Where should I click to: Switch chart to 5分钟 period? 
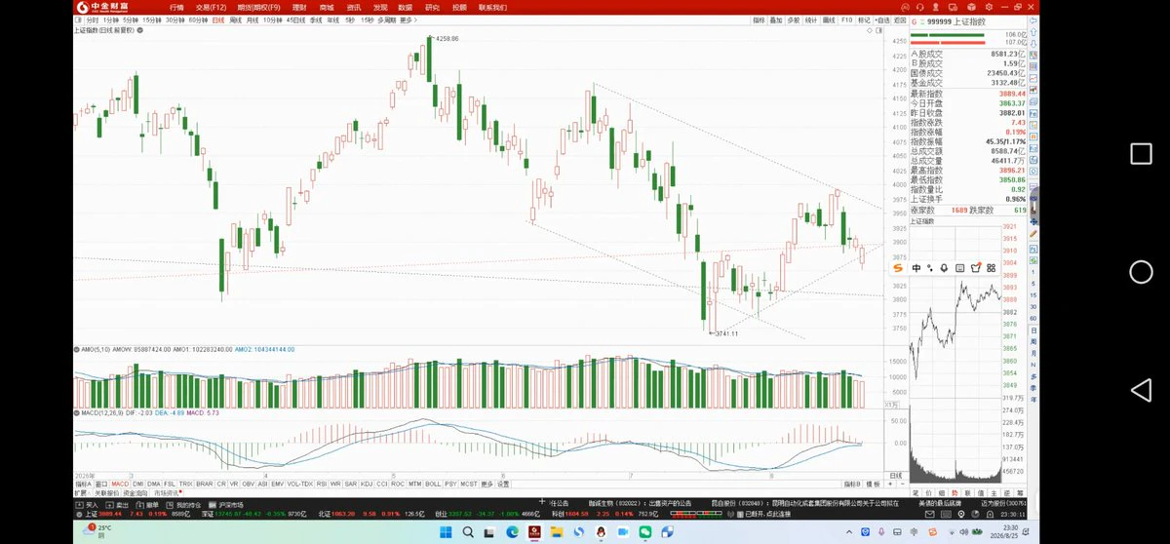pos(130,19)
